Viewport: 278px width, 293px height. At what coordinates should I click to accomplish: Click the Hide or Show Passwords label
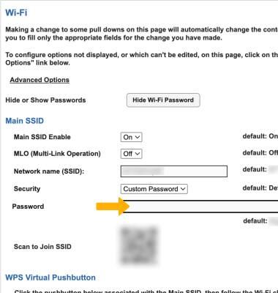[x=45, y=100]
